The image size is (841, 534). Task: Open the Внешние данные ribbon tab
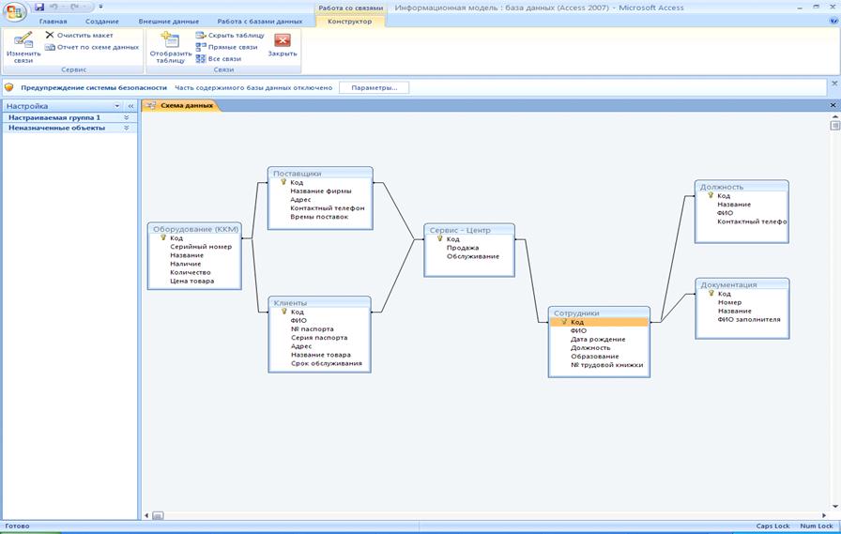point(168,22)
